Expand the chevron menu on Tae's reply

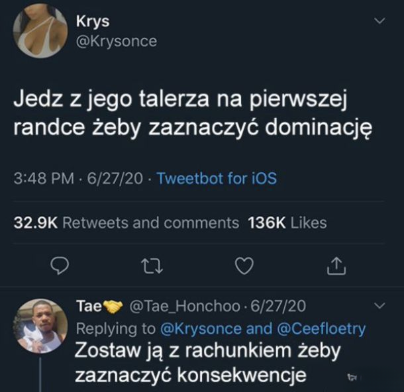tap(379, 306)
